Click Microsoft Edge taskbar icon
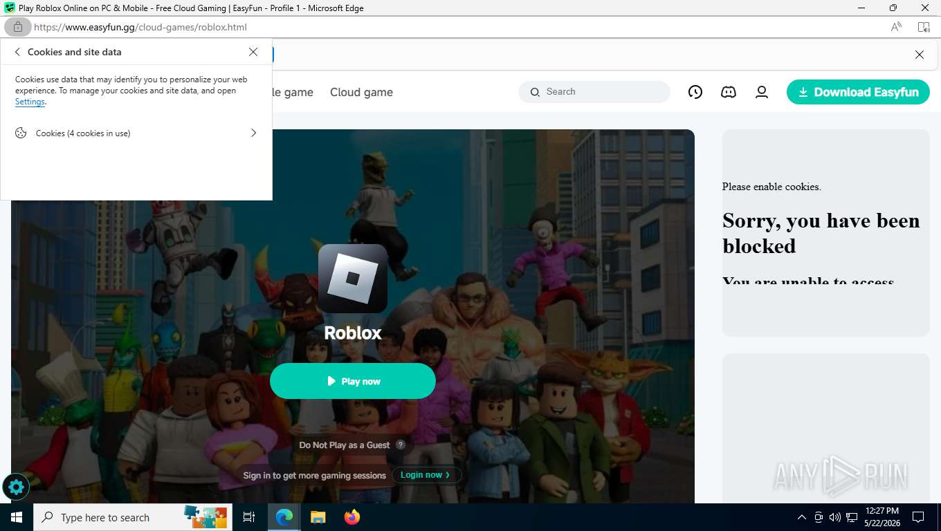941x531 pixels. (x=284, y=517)
